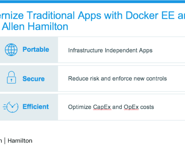185x150 pixels.
Task: Click the speed clock icon beside Efficient
Action: tap(10, 107)
